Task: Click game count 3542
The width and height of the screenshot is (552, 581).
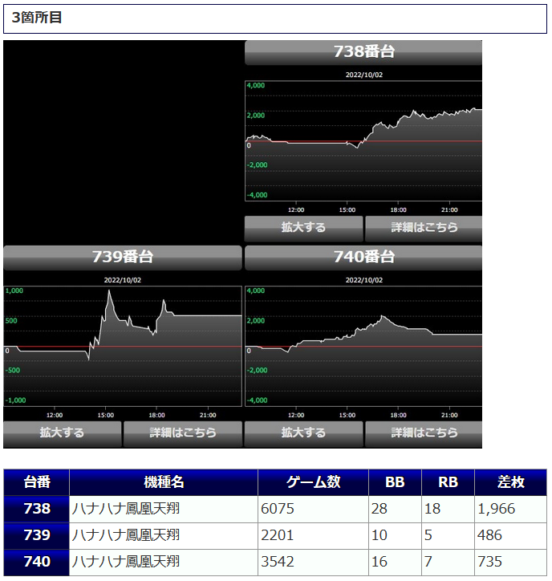Action: (278, 562)
